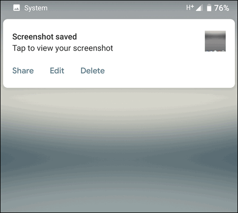
Task: Open the screenshot preview thumbnail
Action: coord(215,41)
